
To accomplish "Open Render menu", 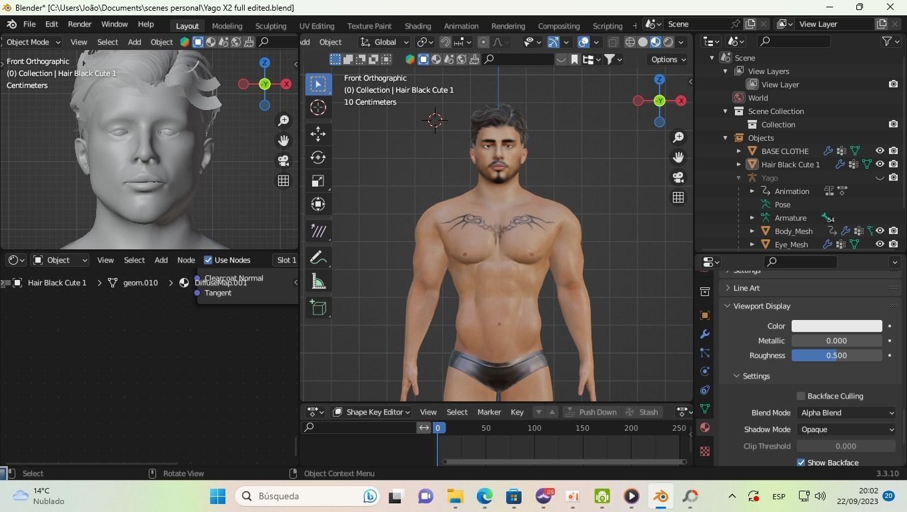I will 79,24.
